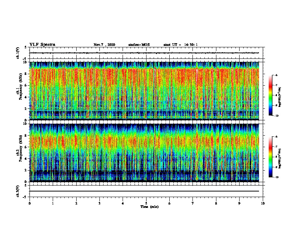Image resolution: width=296 pixels, height=228 pixels.
Task: Click time axis tick label "8"
Action: (216, 203)
